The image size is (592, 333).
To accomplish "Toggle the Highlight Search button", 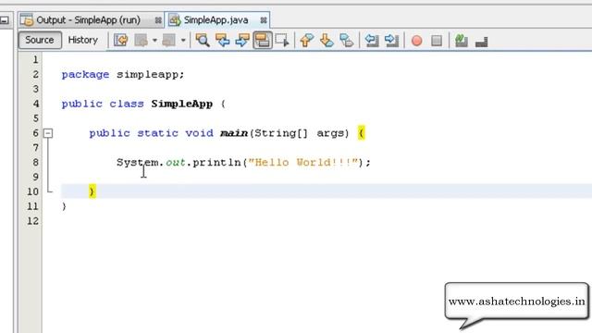I will coord(263,40).
